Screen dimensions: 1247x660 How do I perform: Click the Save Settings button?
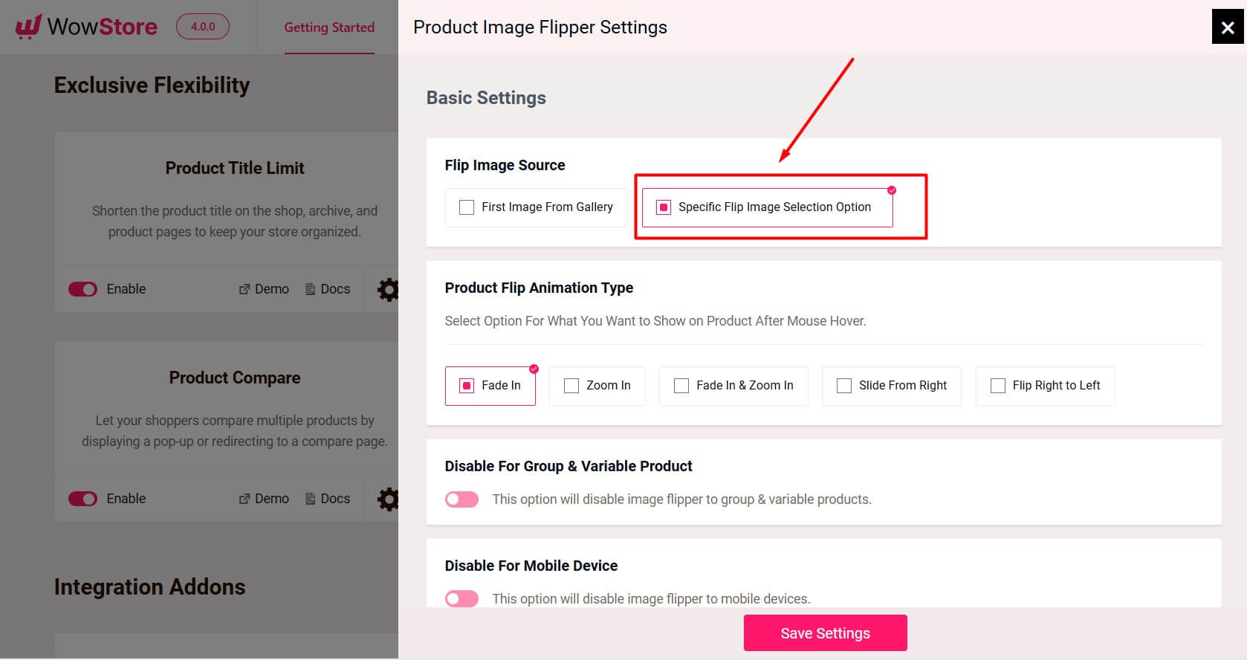825,633
